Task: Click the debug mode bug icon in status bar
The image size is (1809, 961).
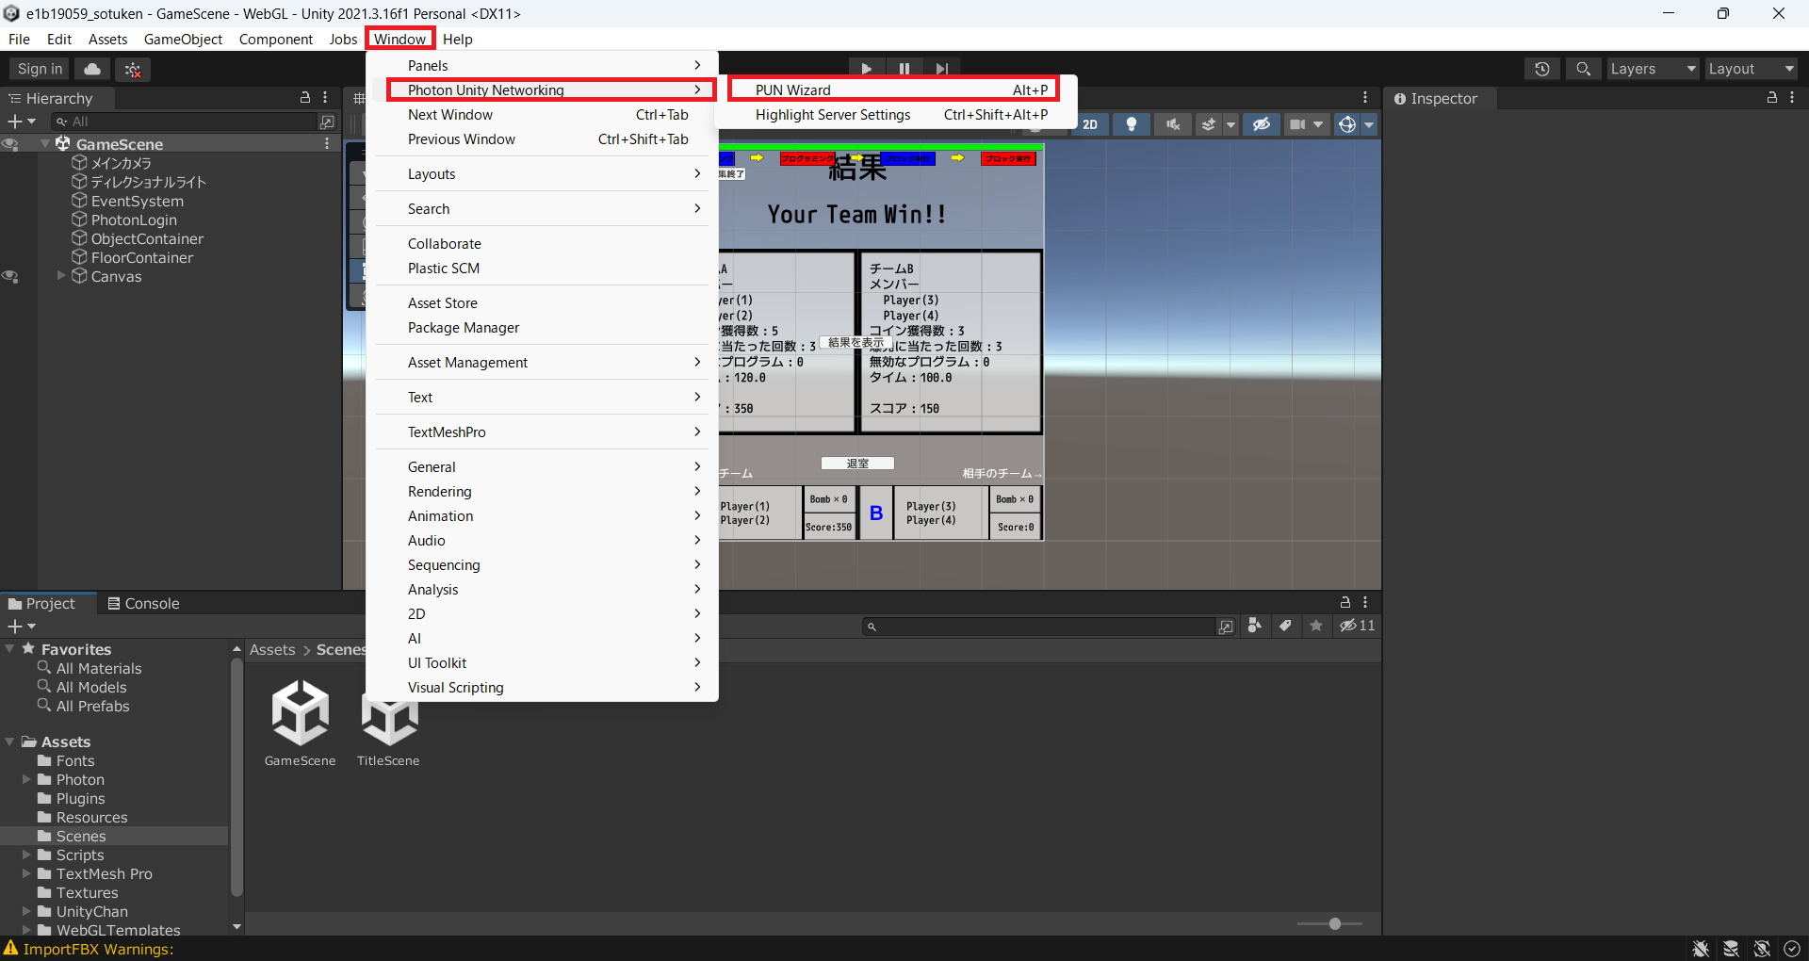Action: (x=1701, y=949)
